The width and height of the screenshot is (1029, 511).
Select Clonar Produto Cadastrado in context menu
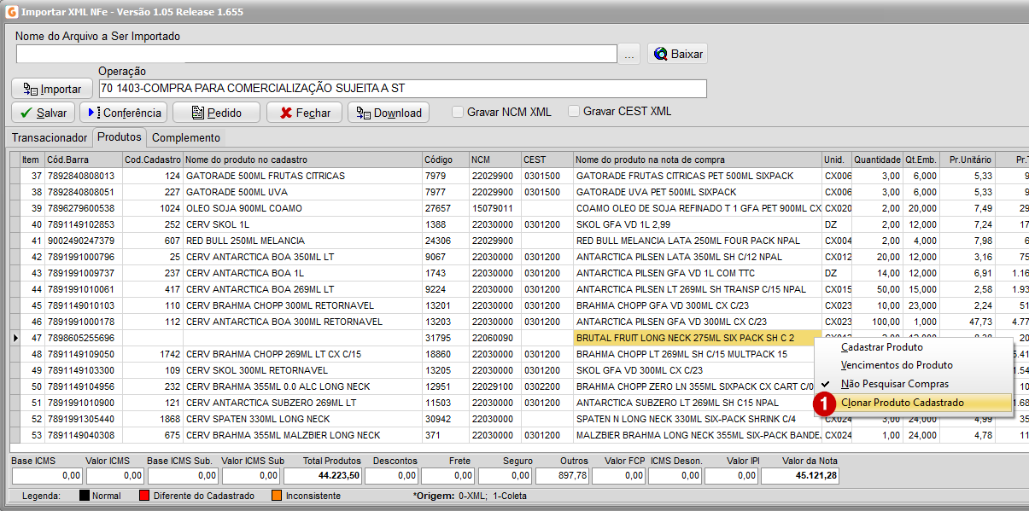tap(902, 403)
